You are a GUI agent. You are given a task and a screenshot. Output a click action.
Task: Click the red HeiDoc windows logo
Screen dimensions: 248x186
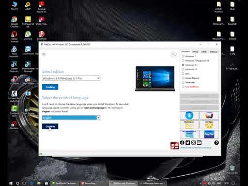175,146
